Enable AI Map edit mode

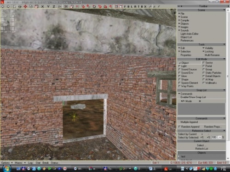[208, 79]
